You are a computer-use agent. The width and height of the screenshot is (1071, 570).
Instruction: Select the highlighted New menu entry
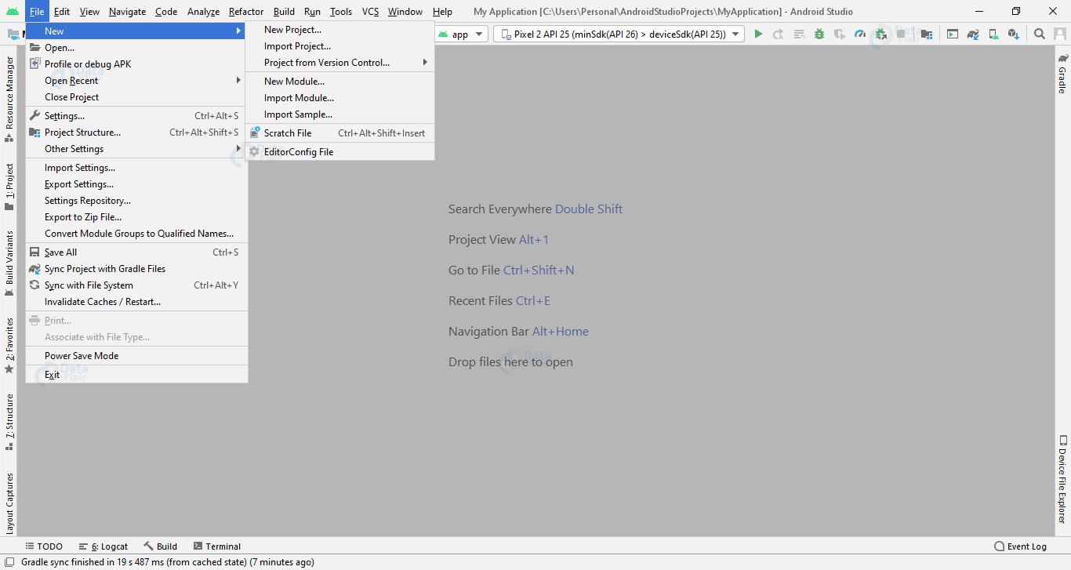click(135, 31)
